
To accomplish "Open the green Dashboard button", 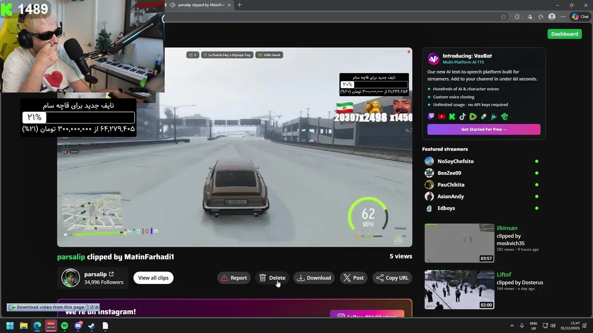I will coord(564,34).
